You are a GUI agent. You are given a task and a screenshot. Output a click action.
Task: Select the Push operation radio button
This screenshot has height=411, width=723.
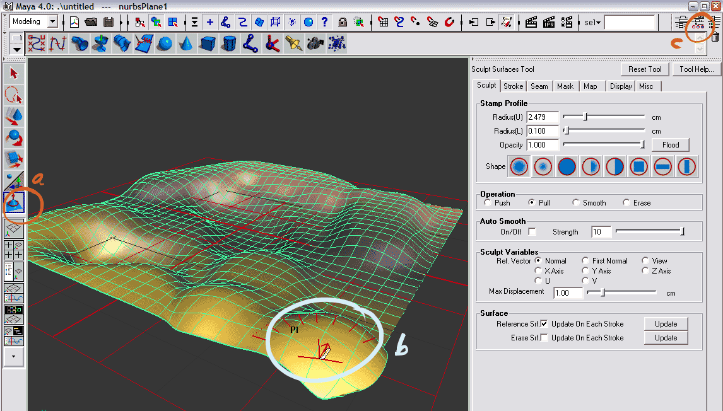pyautogui.click(x=488, y=203)
